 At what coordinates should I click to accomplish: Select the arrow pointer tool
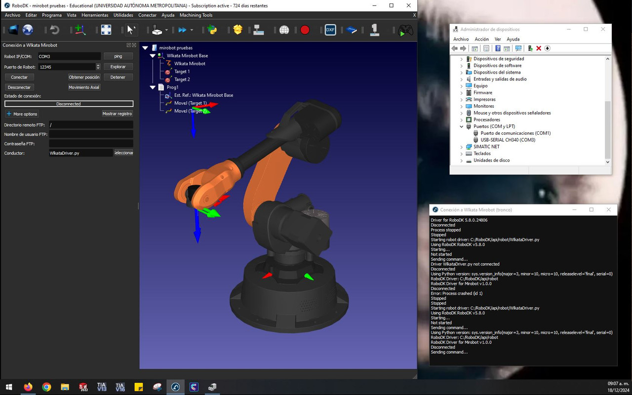131,30
